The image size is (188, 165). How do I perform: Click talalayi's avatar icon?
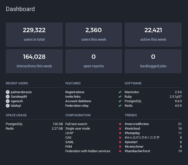coord(8,106)
